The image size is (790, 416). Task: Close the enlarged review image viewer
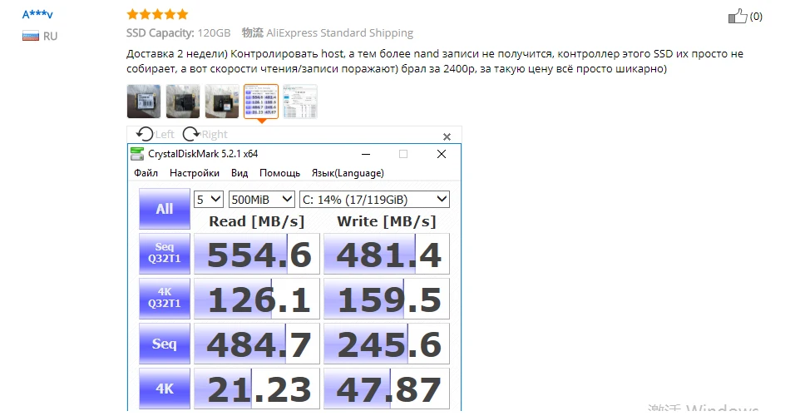(447, 136)
